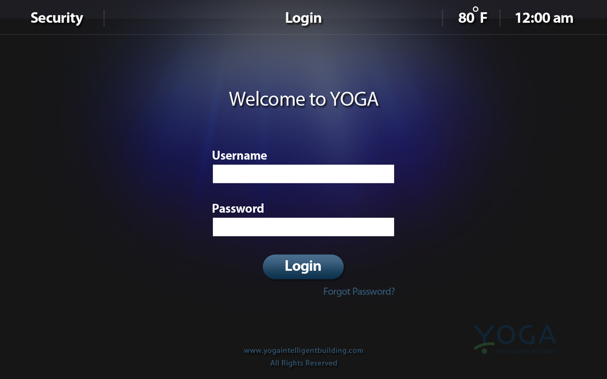Click the Username label

(239, 155)
